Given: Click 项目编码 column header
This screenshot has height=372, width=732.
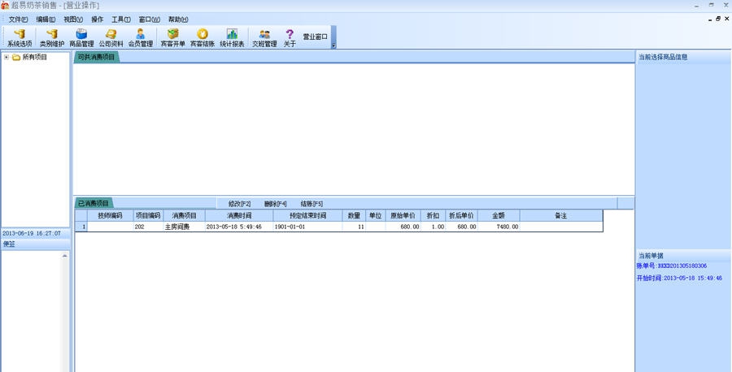Looking at the screenshot, I should pos(149,216).
